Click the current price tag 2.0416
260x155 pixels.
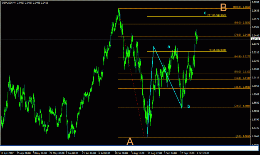point(255,39)
